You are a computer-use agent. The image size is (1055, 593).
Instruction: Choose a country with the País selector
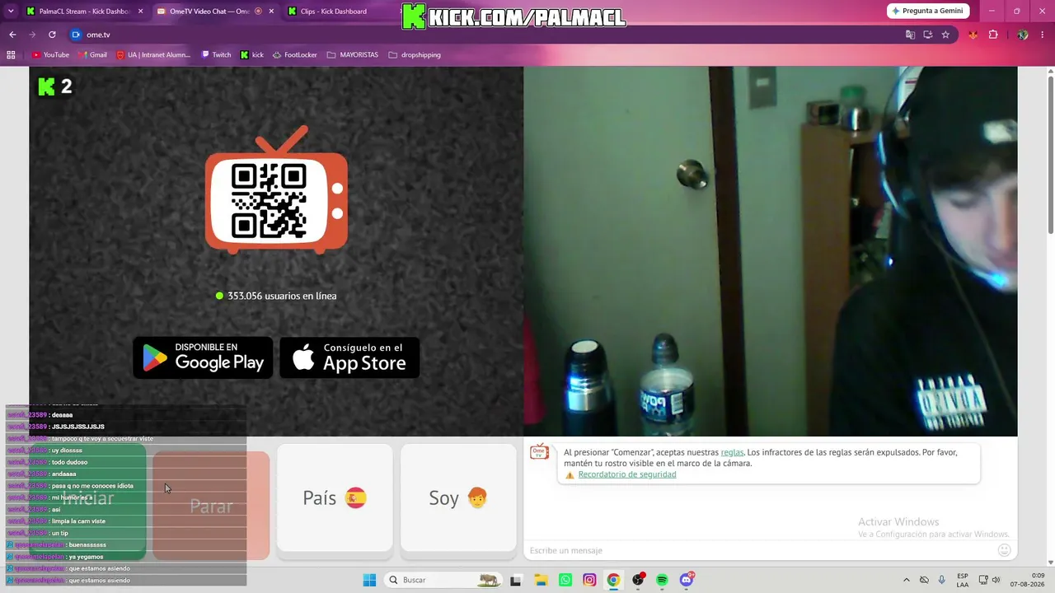(x=335, y=498)
